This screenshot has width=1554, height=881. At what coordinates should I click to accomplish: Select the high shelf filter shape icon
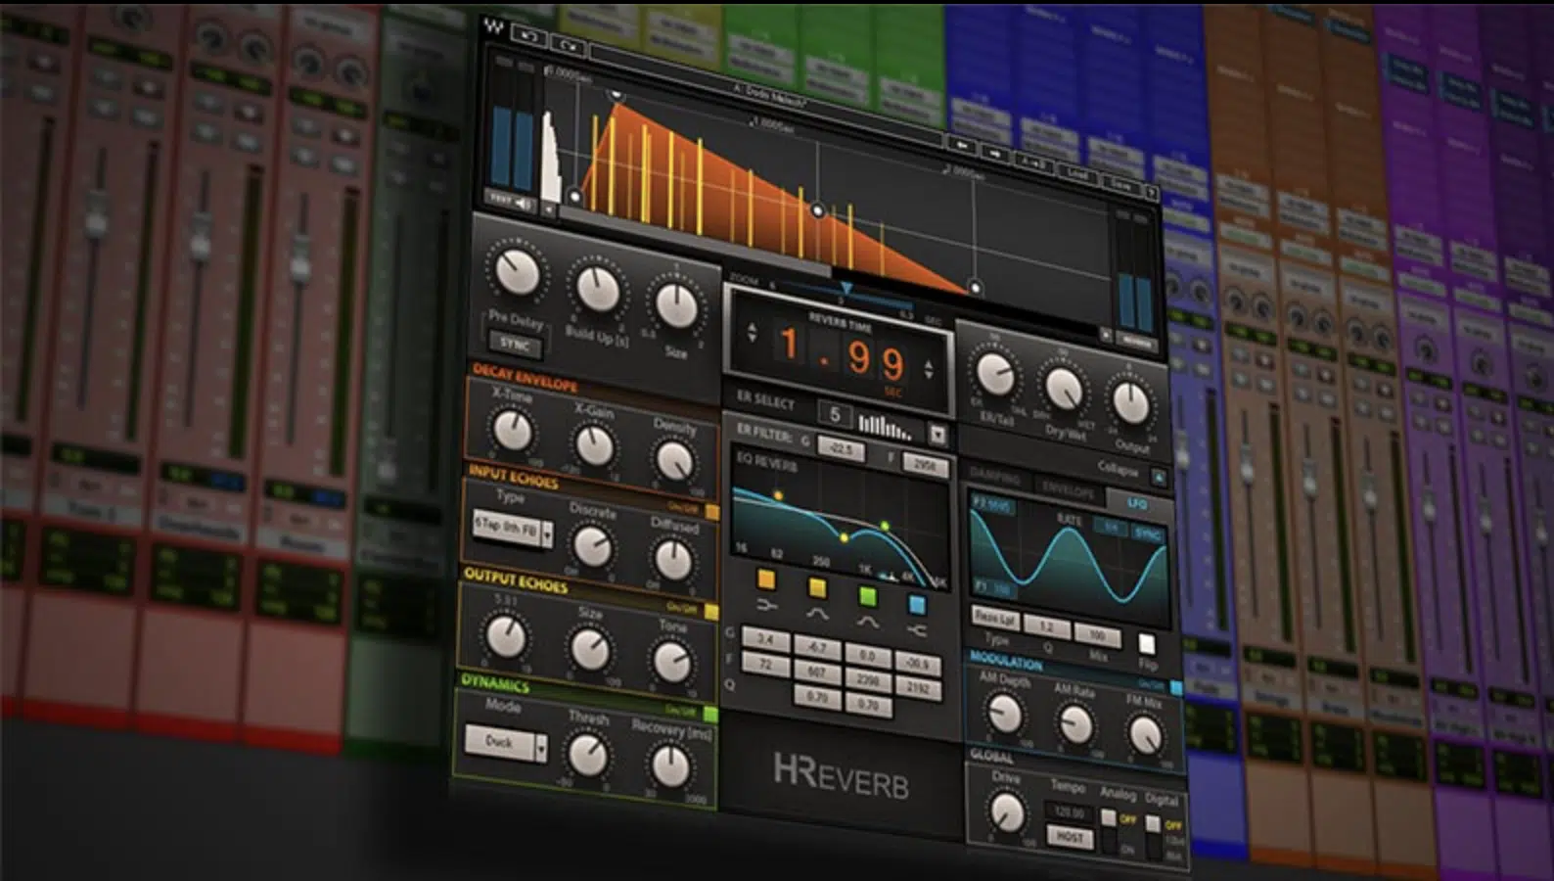(x=917, y=632)
